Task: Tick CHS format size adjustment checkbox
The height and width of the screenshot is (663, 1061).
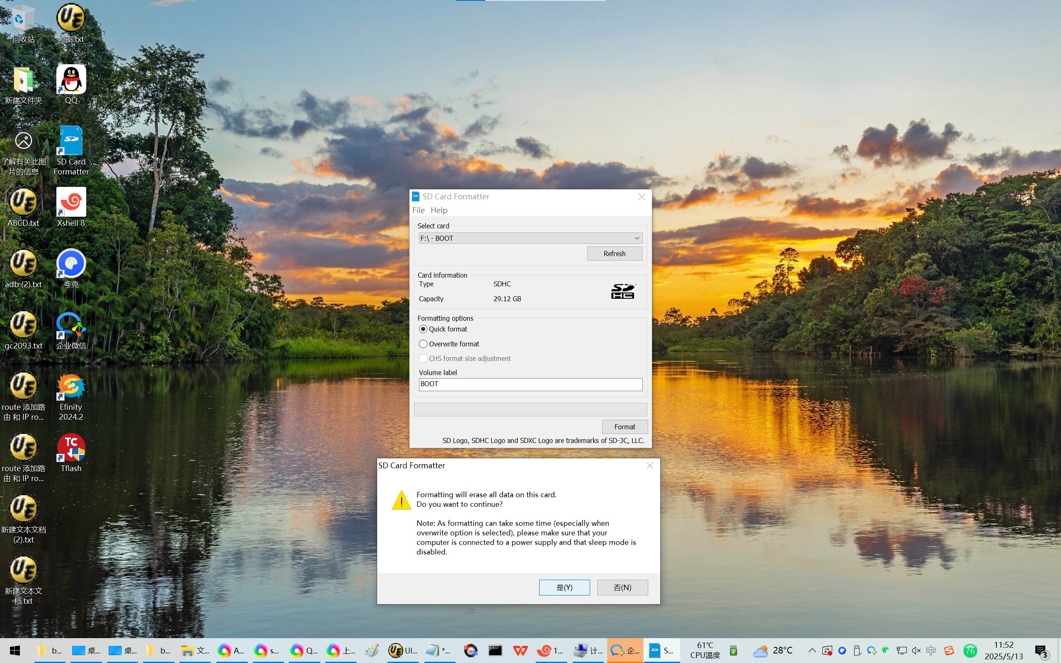Action: tap(423, 359)
